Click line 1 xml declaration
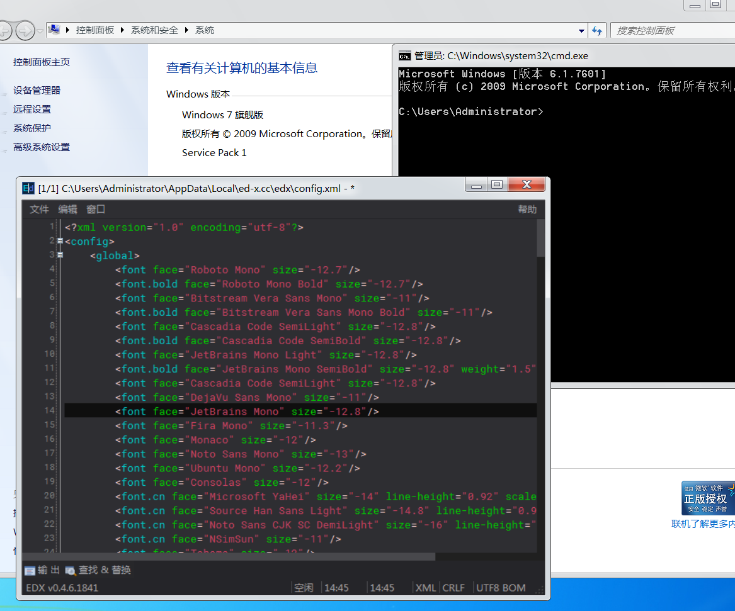 click(184, 227)
